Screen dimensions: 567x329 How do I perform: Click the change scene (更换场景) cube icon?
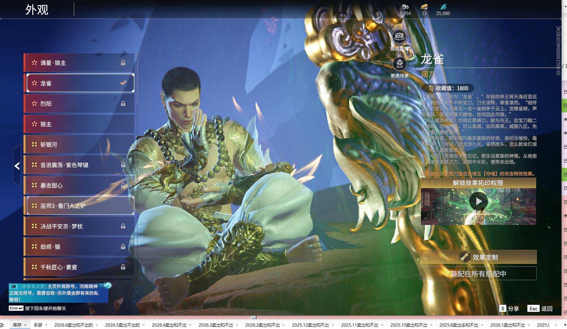[x=399, y=63]
